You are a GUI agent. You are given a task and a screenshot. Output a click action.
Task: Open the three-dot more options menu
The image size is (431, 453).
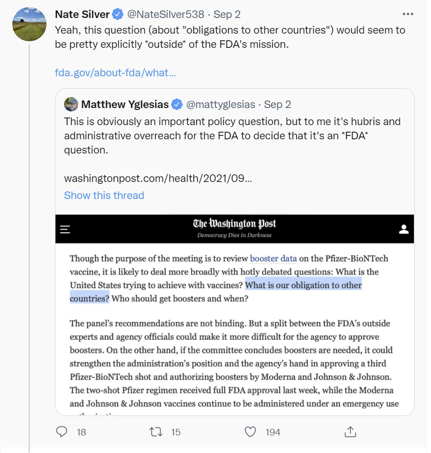pos(408,14)
